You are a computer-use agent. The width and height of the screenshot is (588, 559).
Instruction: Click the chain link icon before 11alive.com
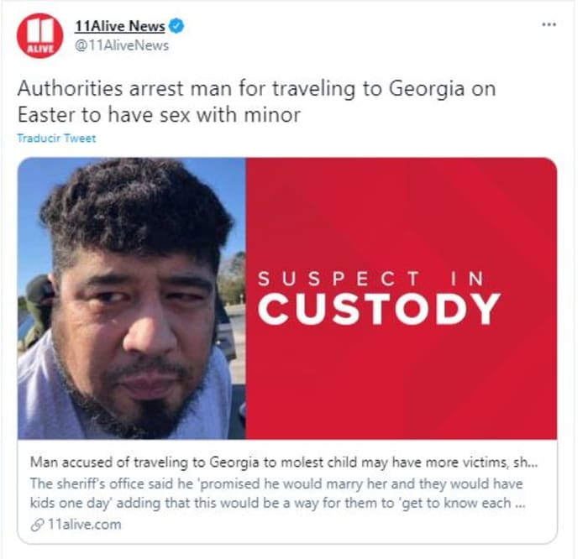click(38, 525)
